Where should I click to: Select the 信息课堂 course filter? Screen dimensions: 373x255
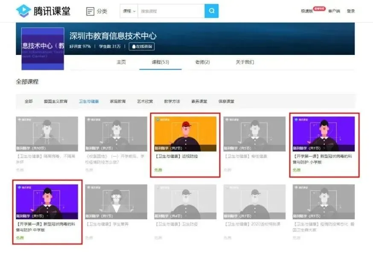pos(226,101)
